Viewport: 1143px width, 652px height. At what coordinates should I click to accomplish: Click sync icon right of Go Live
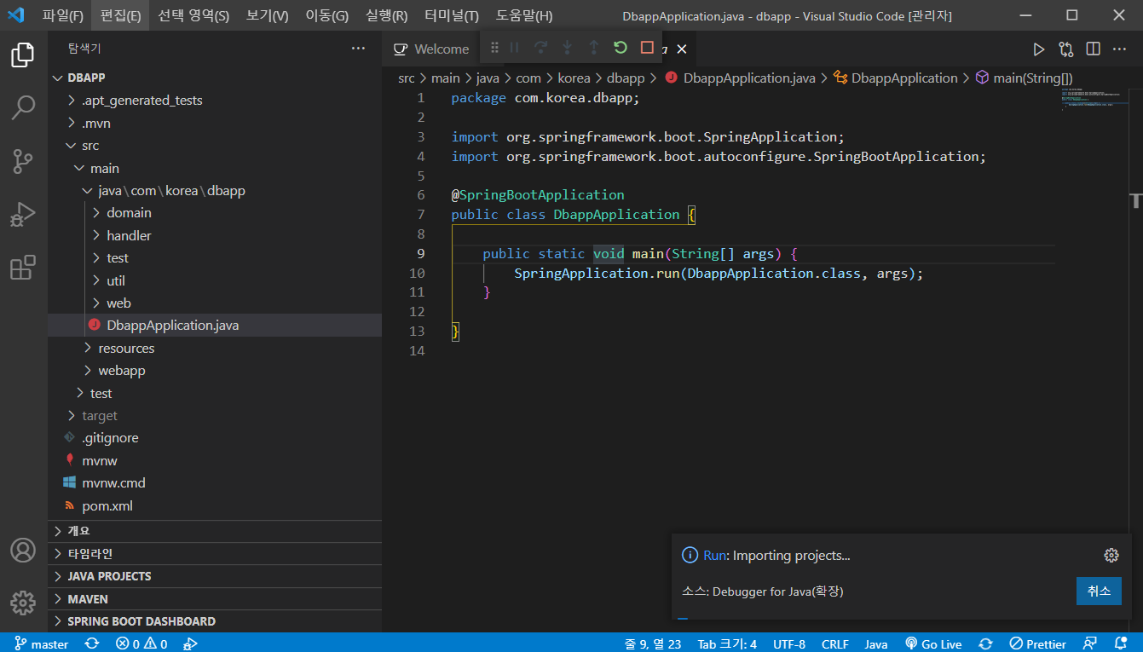[985, 644]
